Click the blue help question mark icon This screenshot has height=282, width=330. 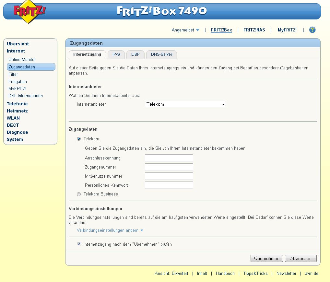312,30
